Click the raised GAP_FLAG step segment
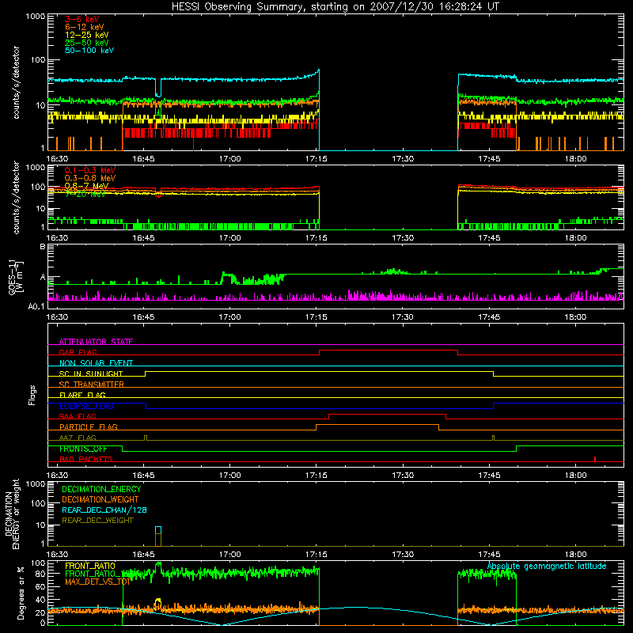Screen dimensions: 633x633 (389, 351)
